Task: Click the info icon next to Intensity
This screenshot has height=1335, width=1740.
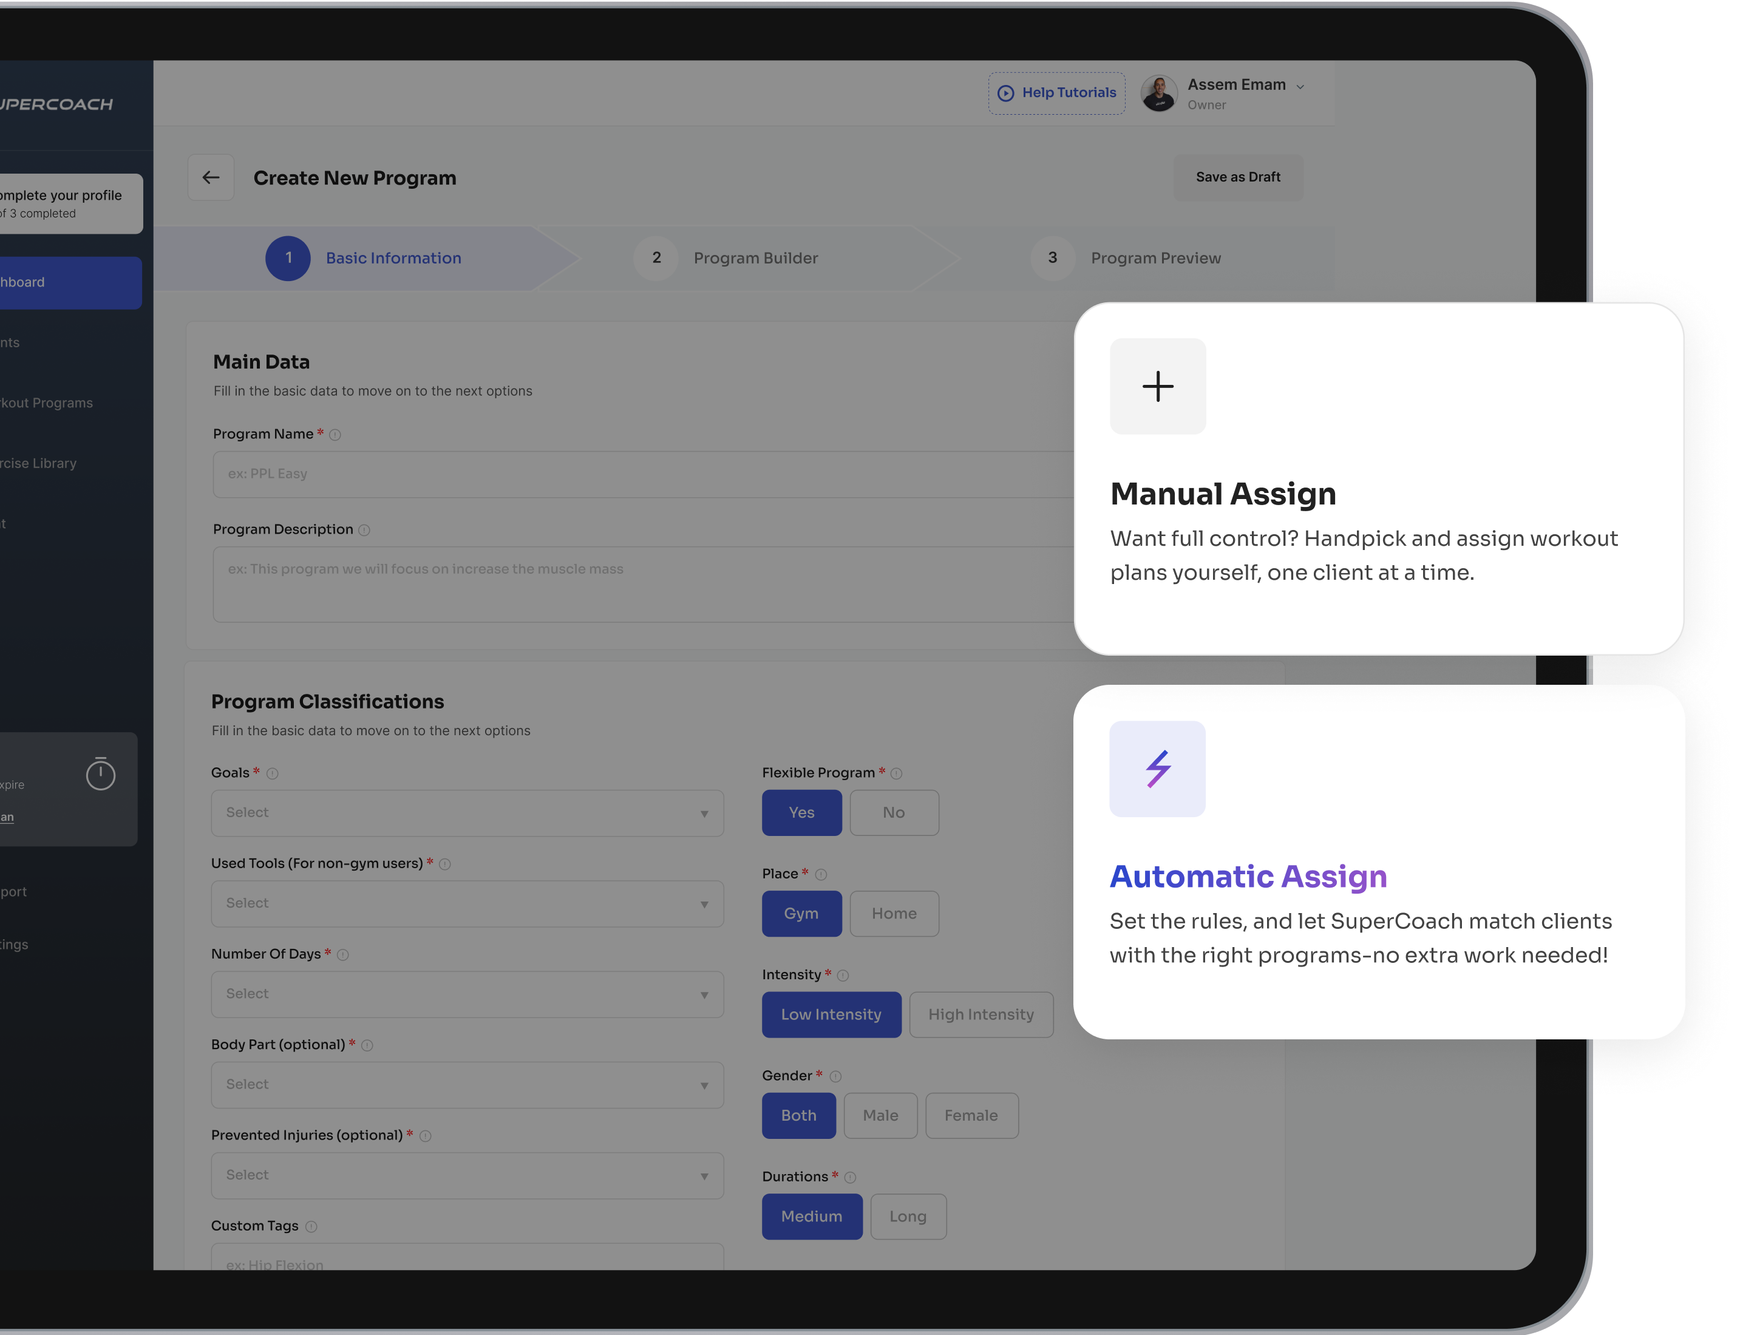Action: (x=843, y=975)
